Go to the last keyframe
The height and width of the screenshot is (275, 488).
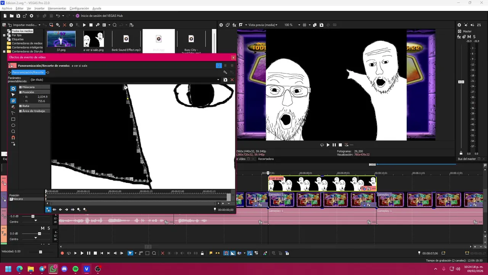(72, 209)
